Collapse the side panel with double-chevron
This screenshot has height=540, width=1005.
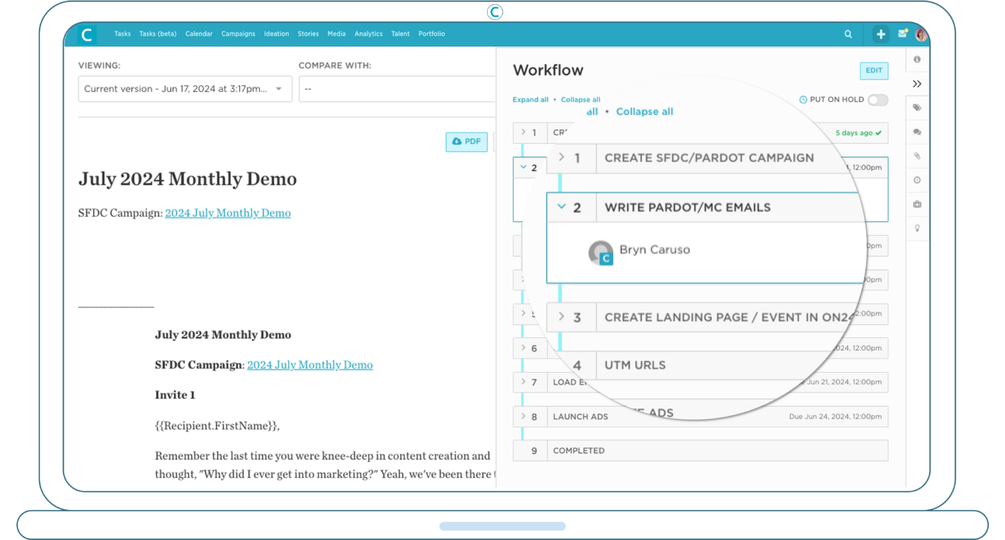tap(917, 84)
